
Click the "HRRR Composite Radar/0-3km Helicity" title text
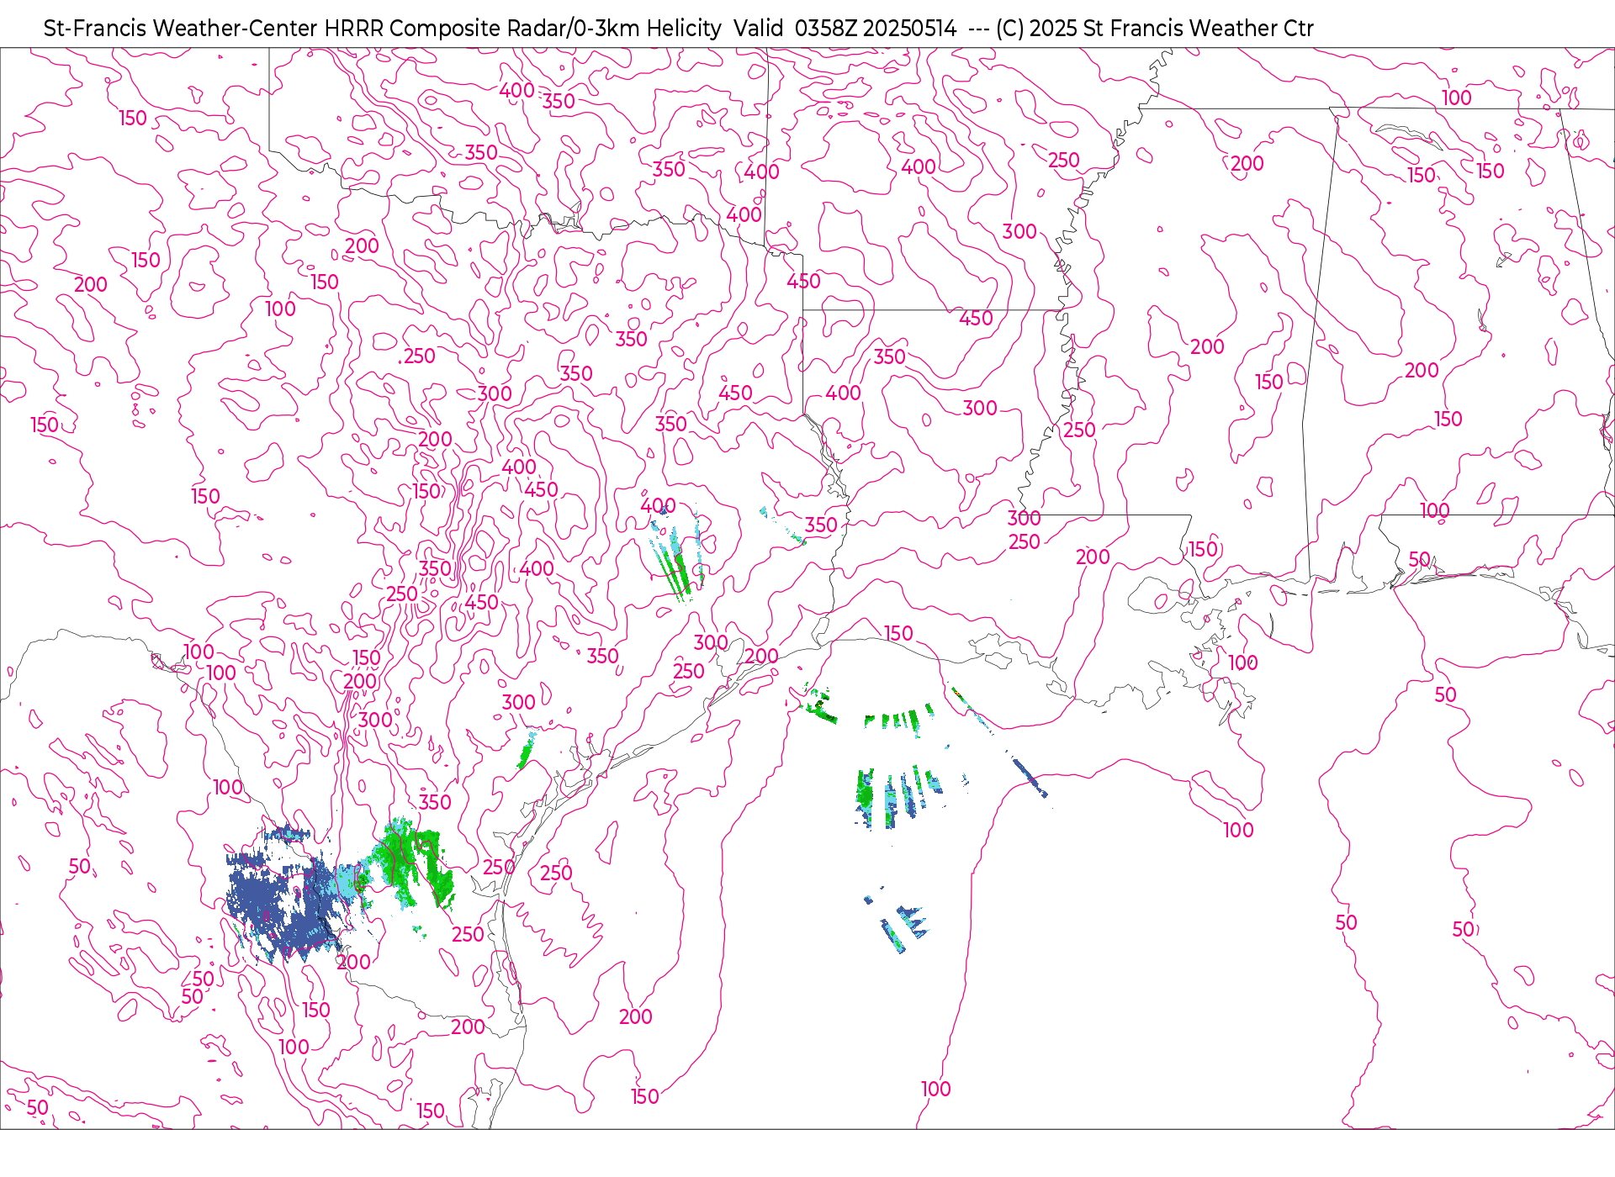pyautogui.click(x=522, y=29)
